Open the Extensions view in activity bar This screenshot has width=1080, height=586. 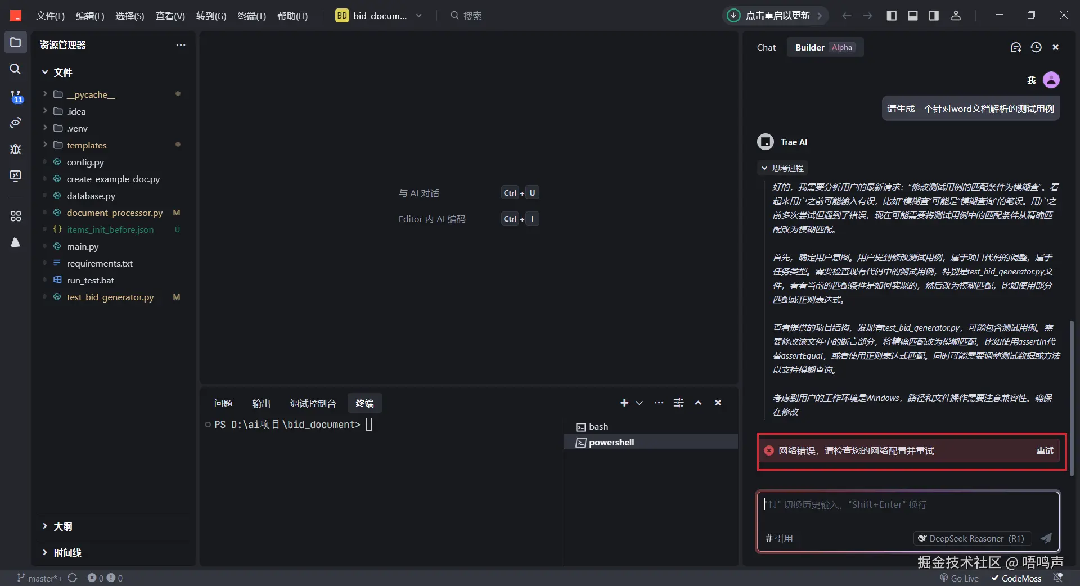16,216
